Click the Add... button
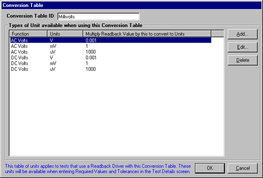This screenshot has width=263, height=178. pyautogui.click(x=243, y=34)
